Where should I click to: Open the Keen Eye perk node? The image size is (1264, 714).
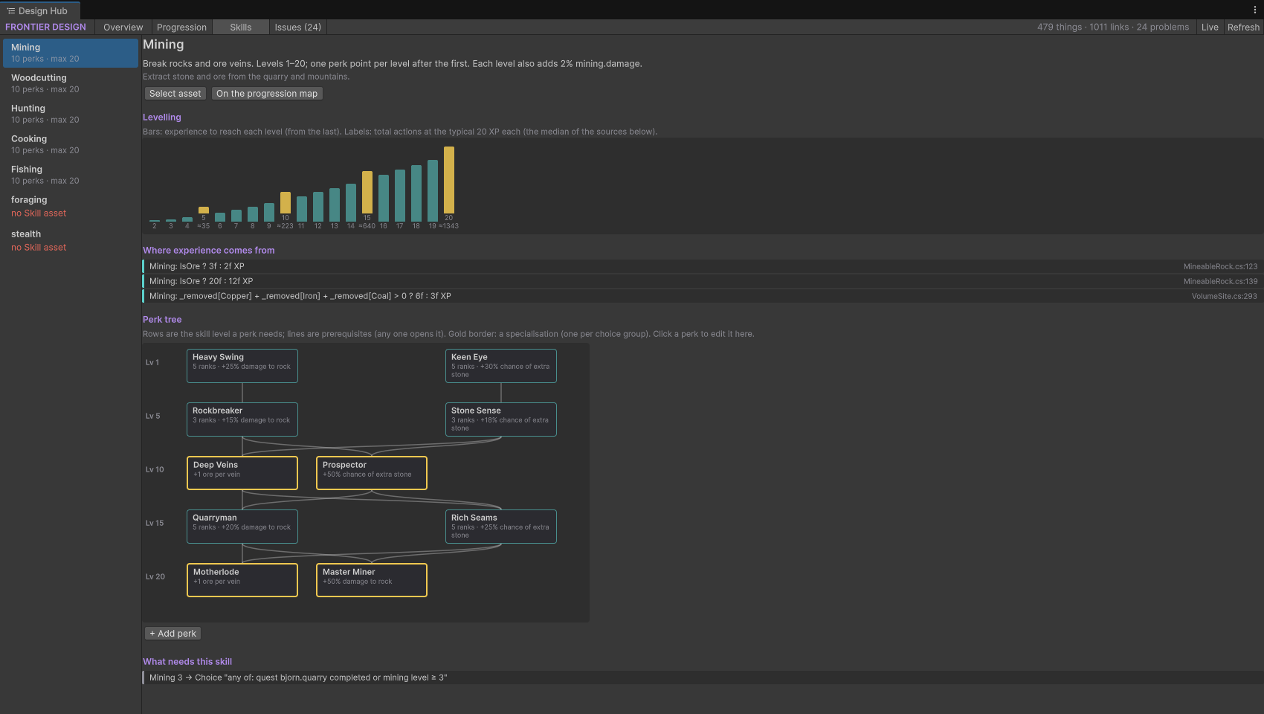click(x=501, y=366)
